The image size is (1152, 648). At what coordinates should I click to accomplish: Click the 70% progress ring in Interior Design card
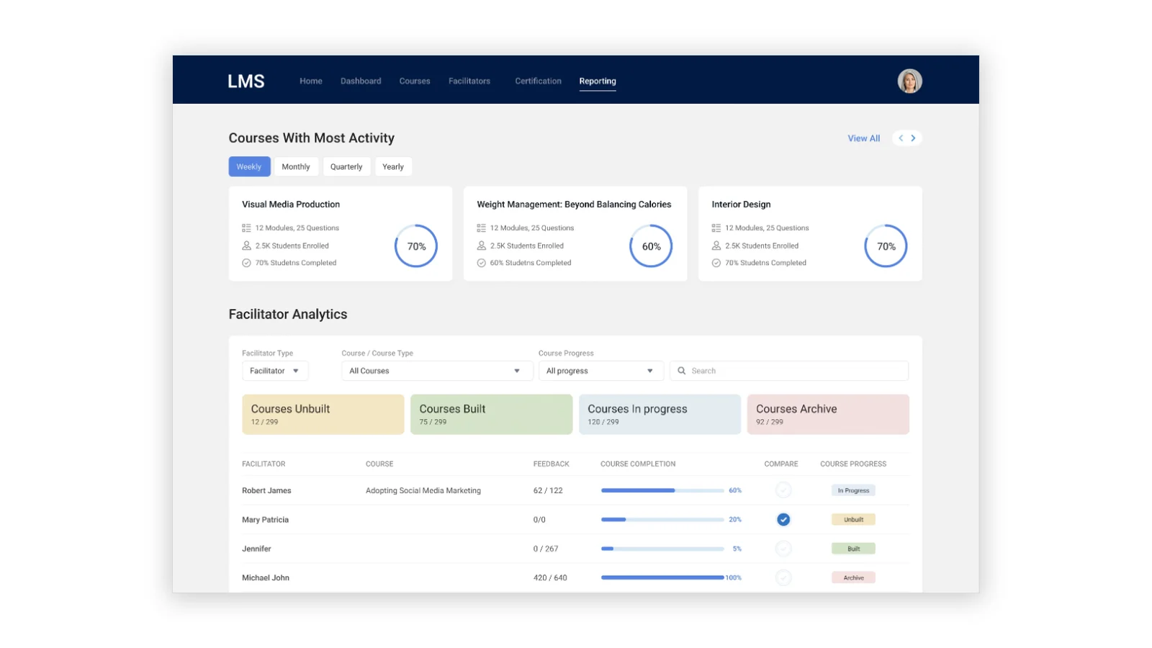click(886, 246)
